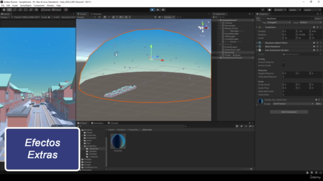Screen dimensions: 323x181
Task: Toggle Global handle rotation button
Action: [57, 10]
